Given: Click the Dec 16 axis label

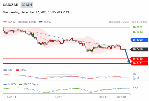Looking at the screenshot, I should coord(60,97).
